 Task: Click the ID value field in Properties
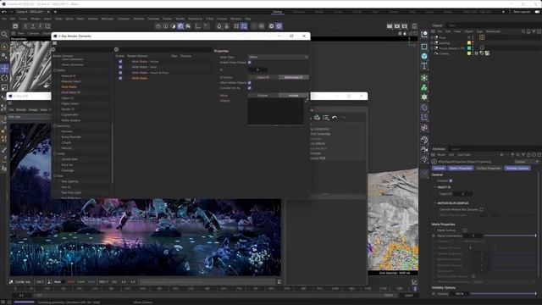[x=257, y=69]
